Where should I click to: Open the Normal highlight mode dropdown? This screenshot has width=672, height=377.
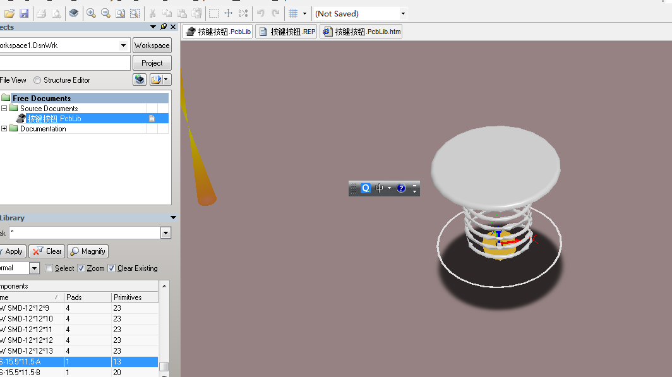pyautogui.click(x=34, y=268)
